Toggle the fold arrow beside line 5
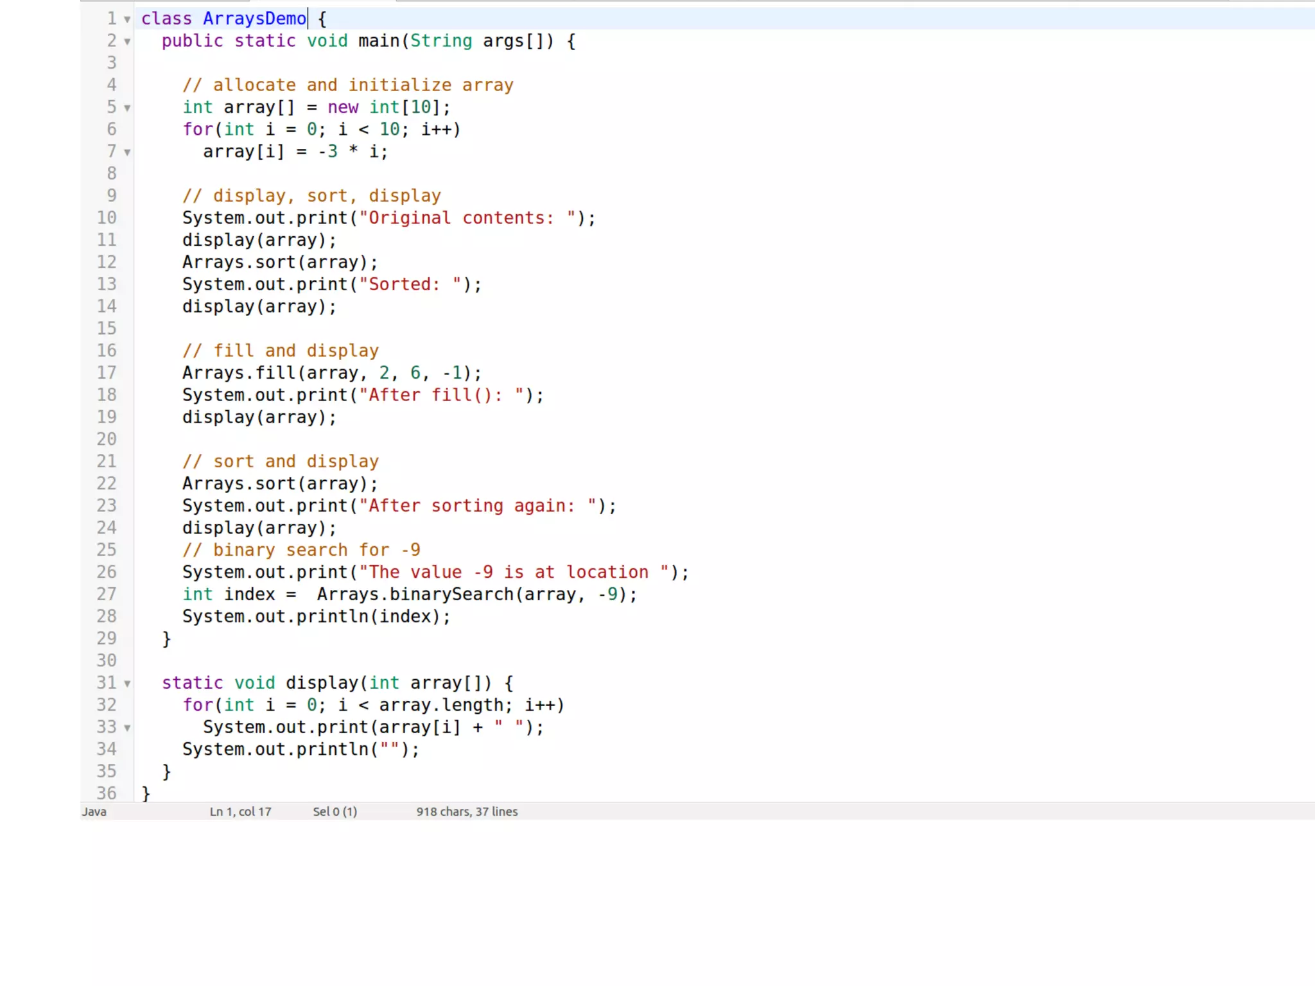The image size is (1315, 986). pos(127,108)
